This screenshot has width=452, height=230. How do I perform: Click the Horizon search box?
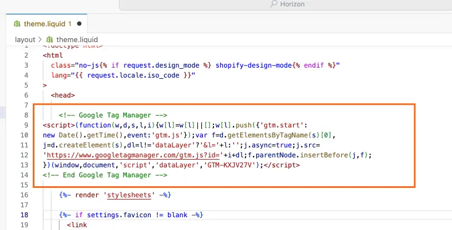click(285, 4)
